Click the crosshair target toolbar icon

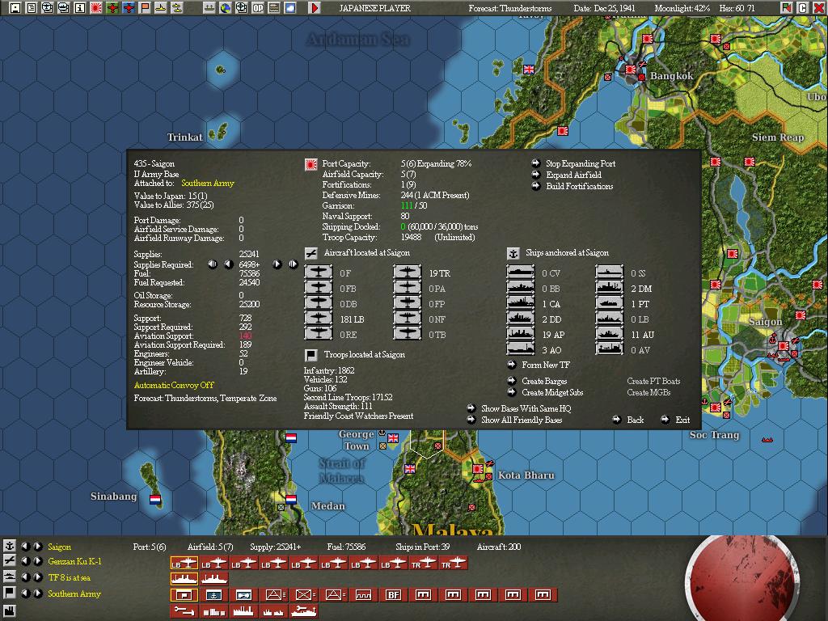[x=242, y=8]
